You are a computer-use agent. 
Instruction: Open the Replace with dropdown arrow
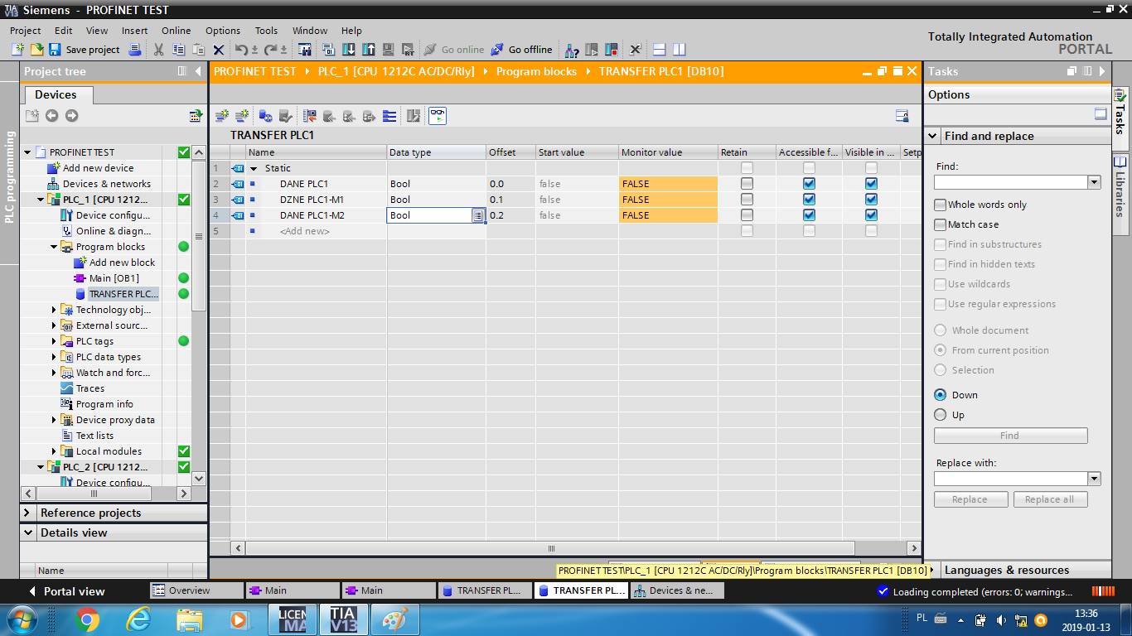click(1094, 479)
